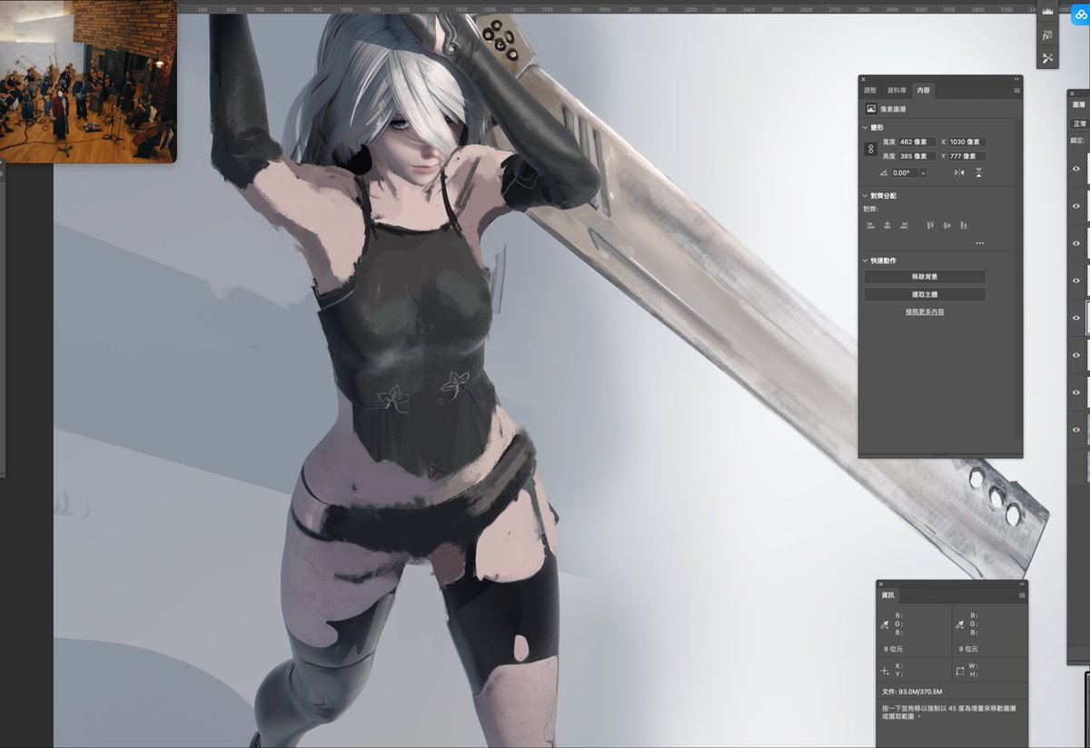Open the Tool Presets panel icon
This screenshot has height=748, width=1090.
1047,58
